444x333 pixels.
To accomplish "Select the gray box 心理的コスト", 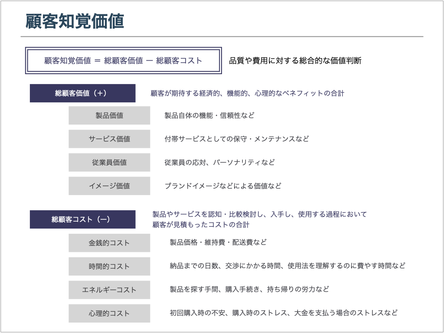I will click(x=109, y=313).
